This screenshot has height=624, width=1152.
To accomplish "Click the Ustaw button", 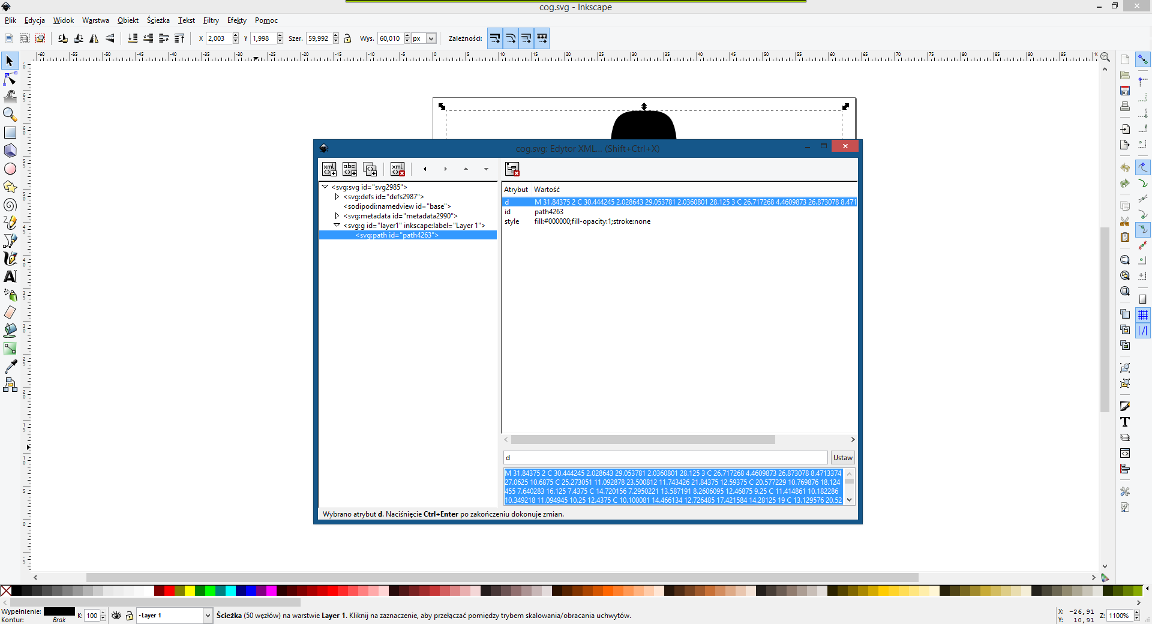I will coord(842,458).
